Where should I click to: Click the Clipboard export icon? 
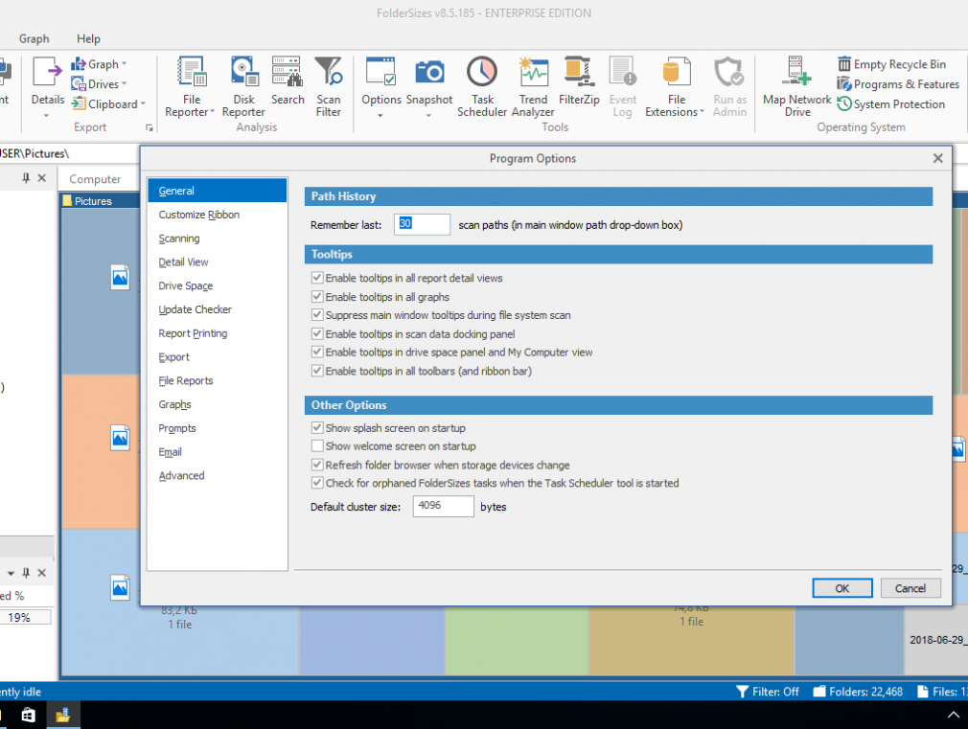point(79,103)
